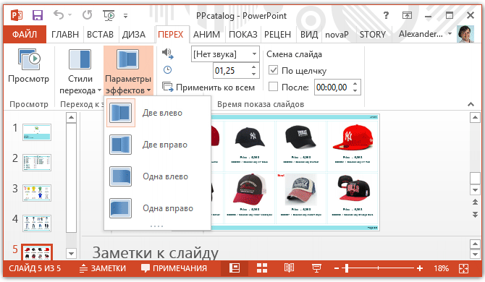Start slide show from beginning icon
Screen dimensions: 485x282
[109, 15]
